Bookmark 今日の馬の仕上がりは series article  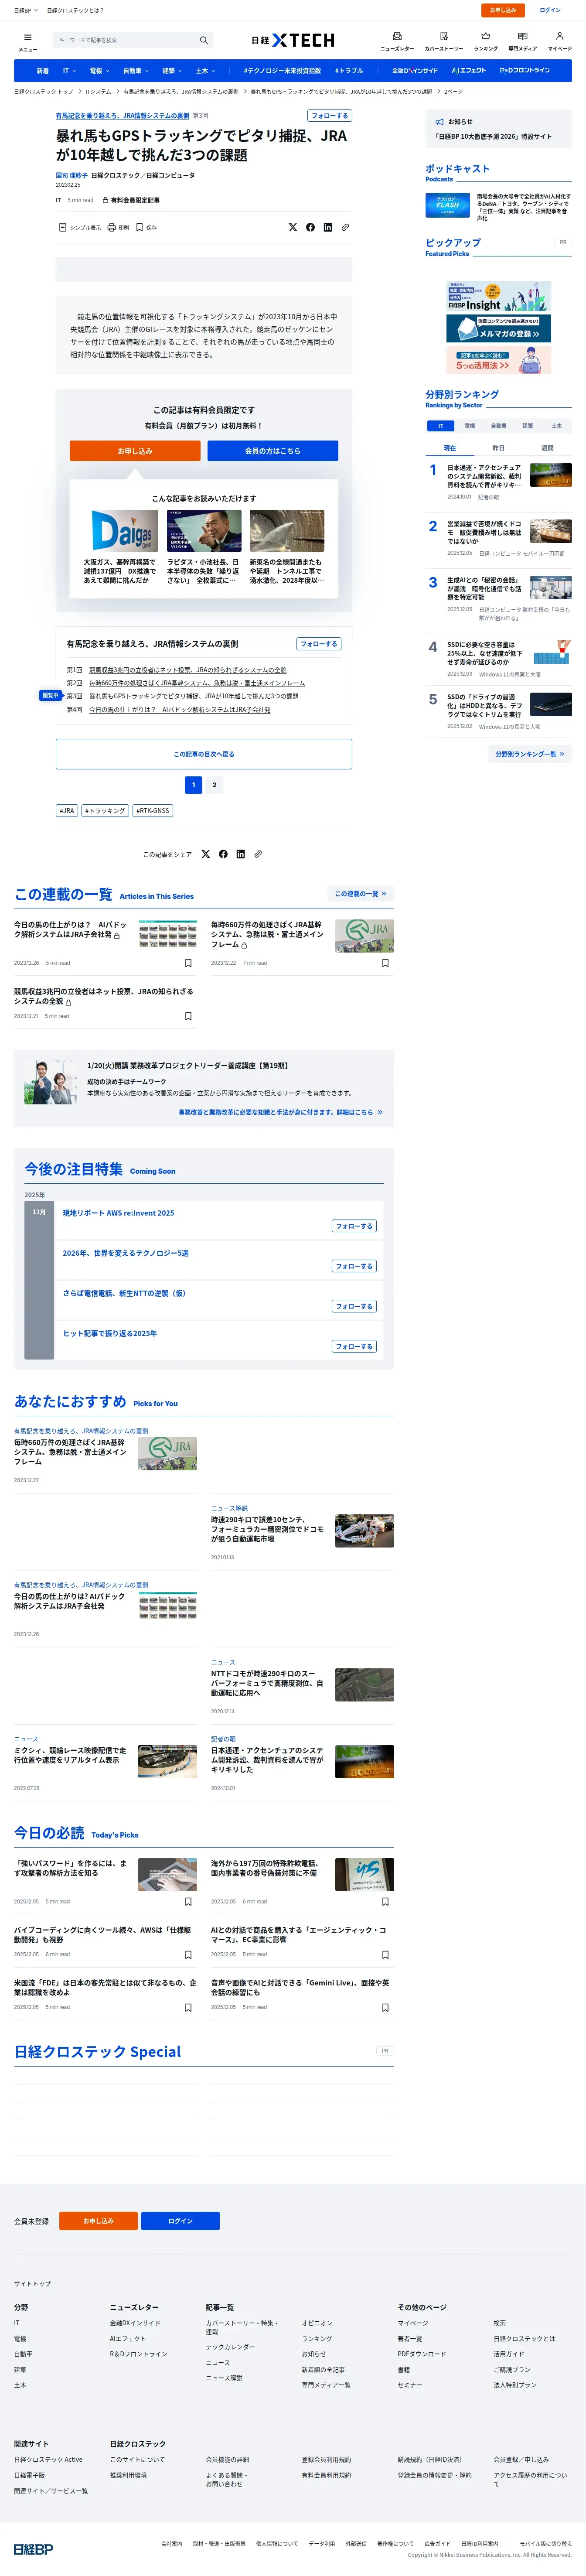188,963
